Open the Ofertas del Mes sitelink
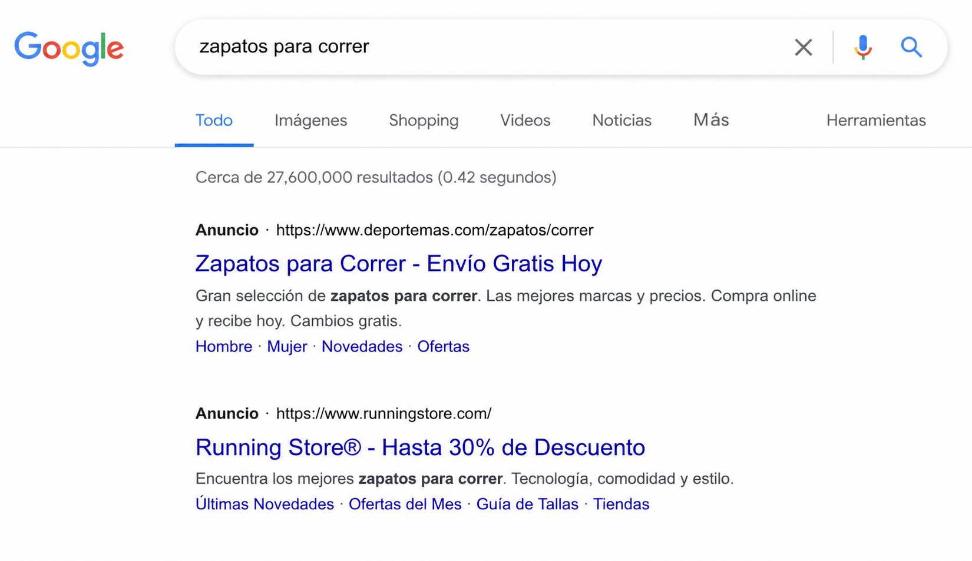Image resolution: width=972 pixels, height=561 pixels. (405, 504)
